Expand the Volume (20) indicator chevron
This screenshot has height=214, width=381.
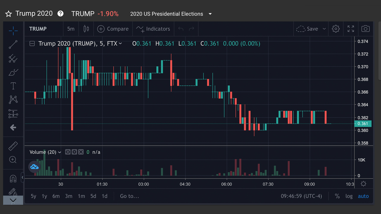pos(60,152)
